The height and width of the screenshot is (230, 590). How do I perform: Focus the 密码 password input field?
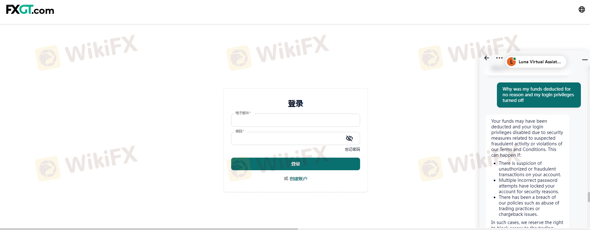click(295, 138)
